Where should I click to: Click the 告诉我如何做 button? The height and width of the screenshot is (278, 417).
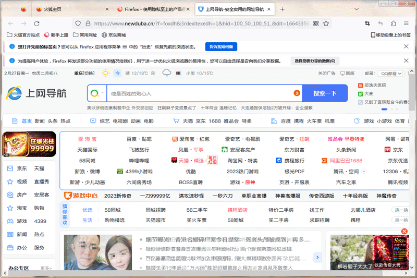221,47
